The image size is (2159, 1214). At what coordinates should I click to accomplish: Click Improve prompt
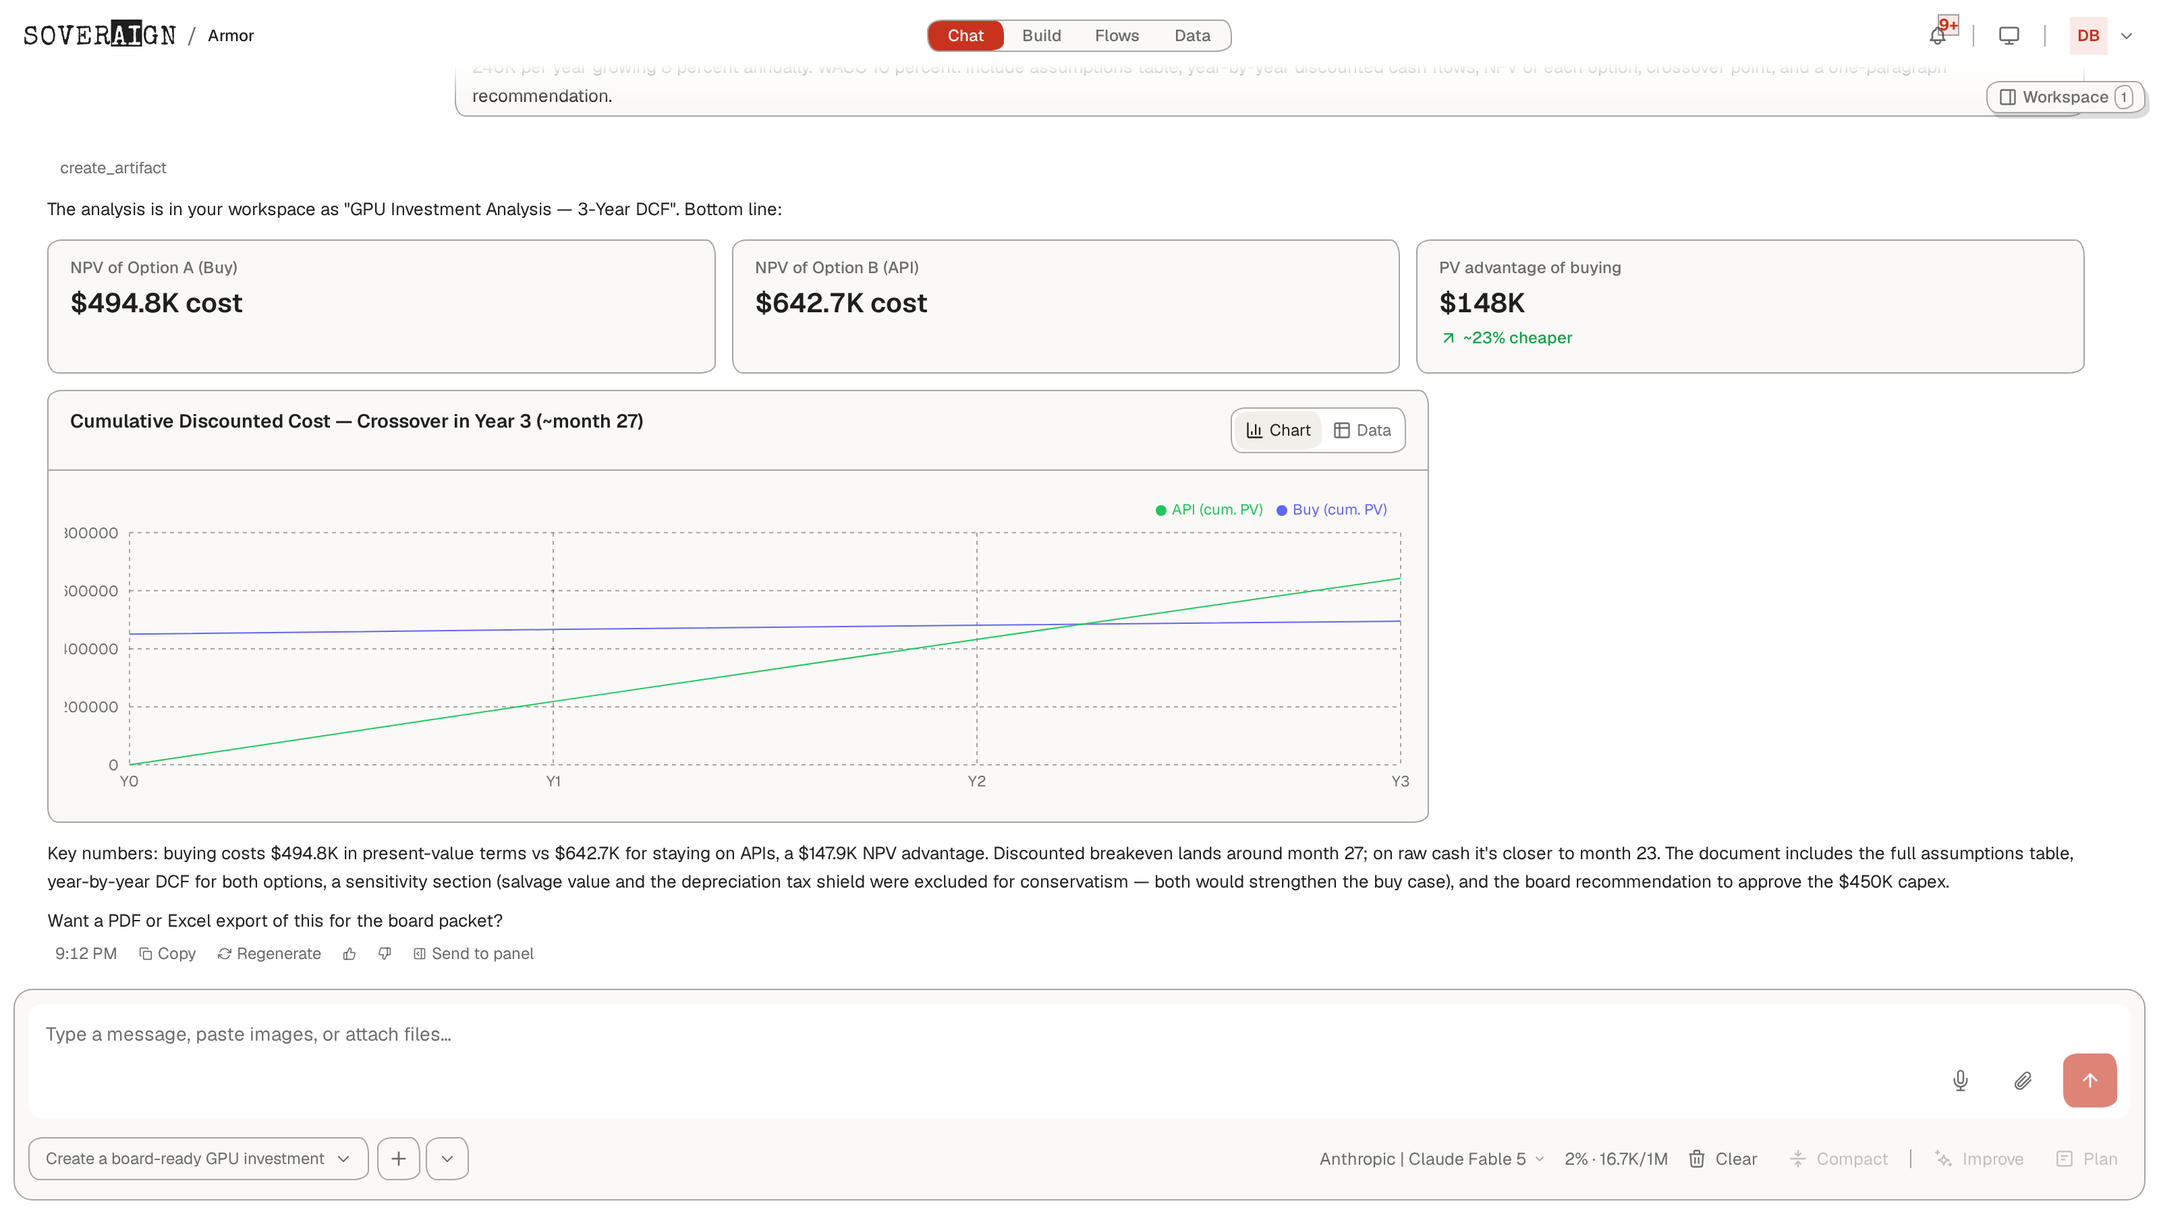pos(1979,1159)
